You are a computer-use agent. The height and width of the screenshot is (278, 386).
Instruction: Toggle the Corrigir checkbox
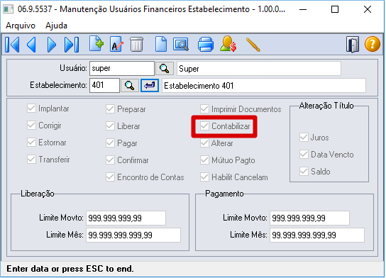pos(31,126)
